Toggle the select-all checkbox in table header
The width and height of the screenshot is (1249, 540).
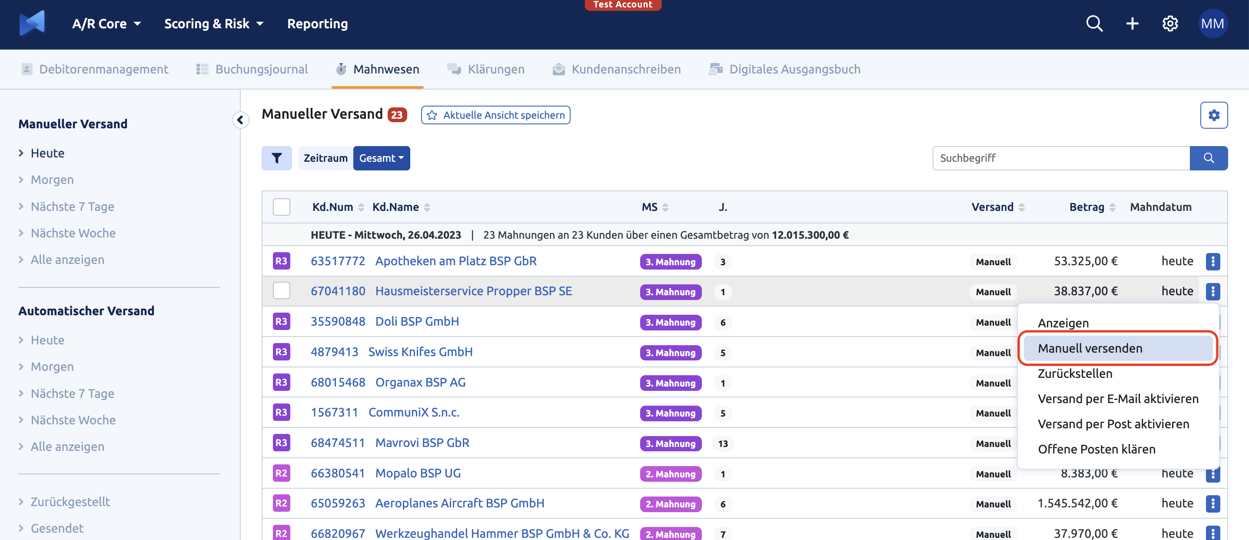click(281, 207)
